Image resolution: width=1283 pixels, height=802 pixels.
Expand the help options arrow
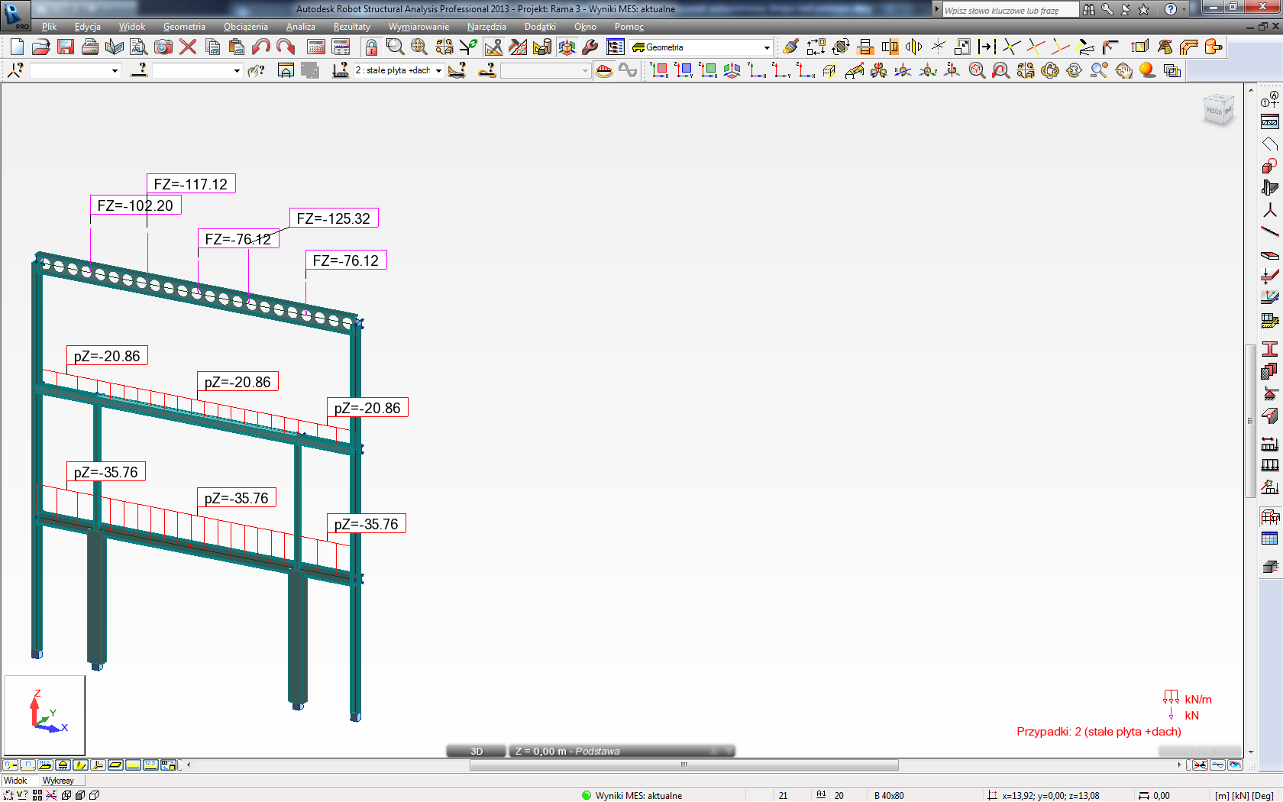pos(1184,9)
